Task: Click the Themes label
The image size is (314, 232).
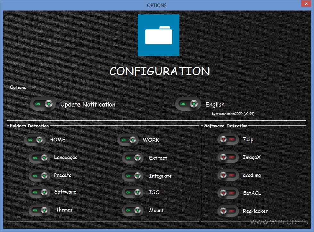Action: (x=64, y=210)
